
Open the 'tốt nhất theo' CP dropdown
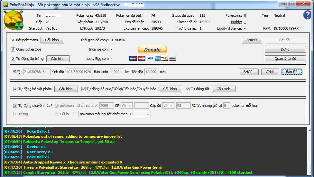[x=140, y=114]
